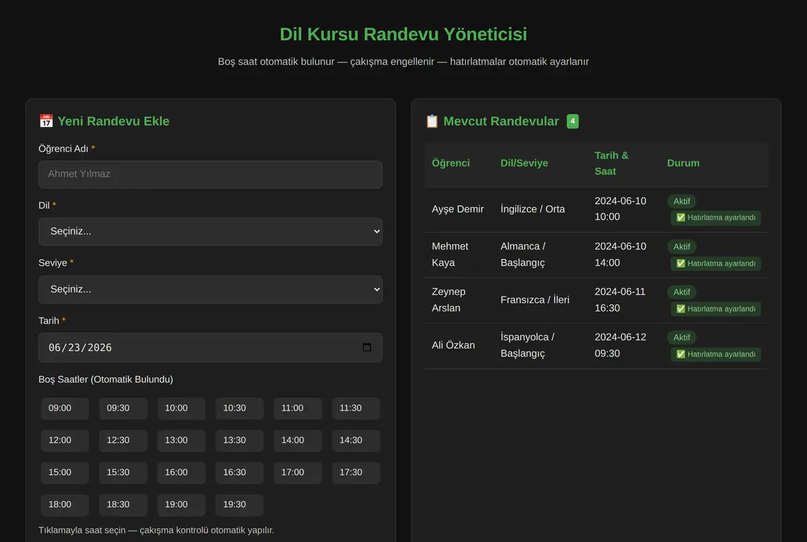Click Hatırlatma ayarlandı badge in Ali Özkan's row

716,354
